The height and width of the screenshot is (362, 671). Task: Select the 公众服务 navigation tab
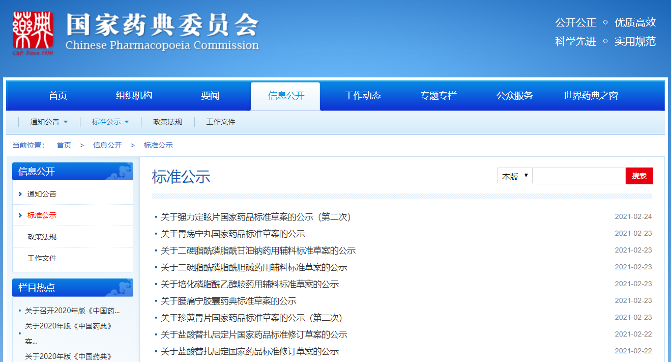pos(514,96)
